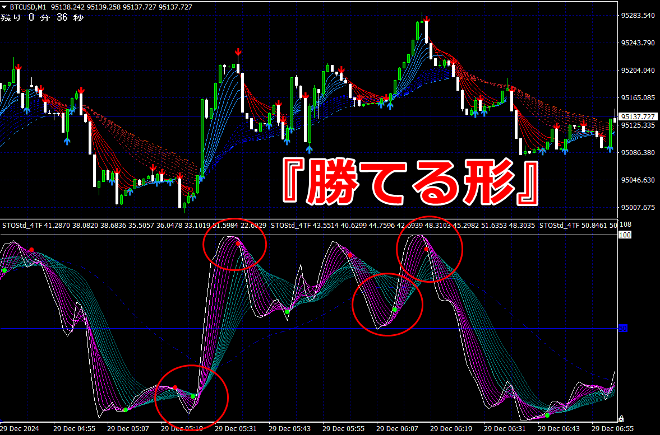Click time axis label 29 Dec 06:07

click(x=398, y=429)
